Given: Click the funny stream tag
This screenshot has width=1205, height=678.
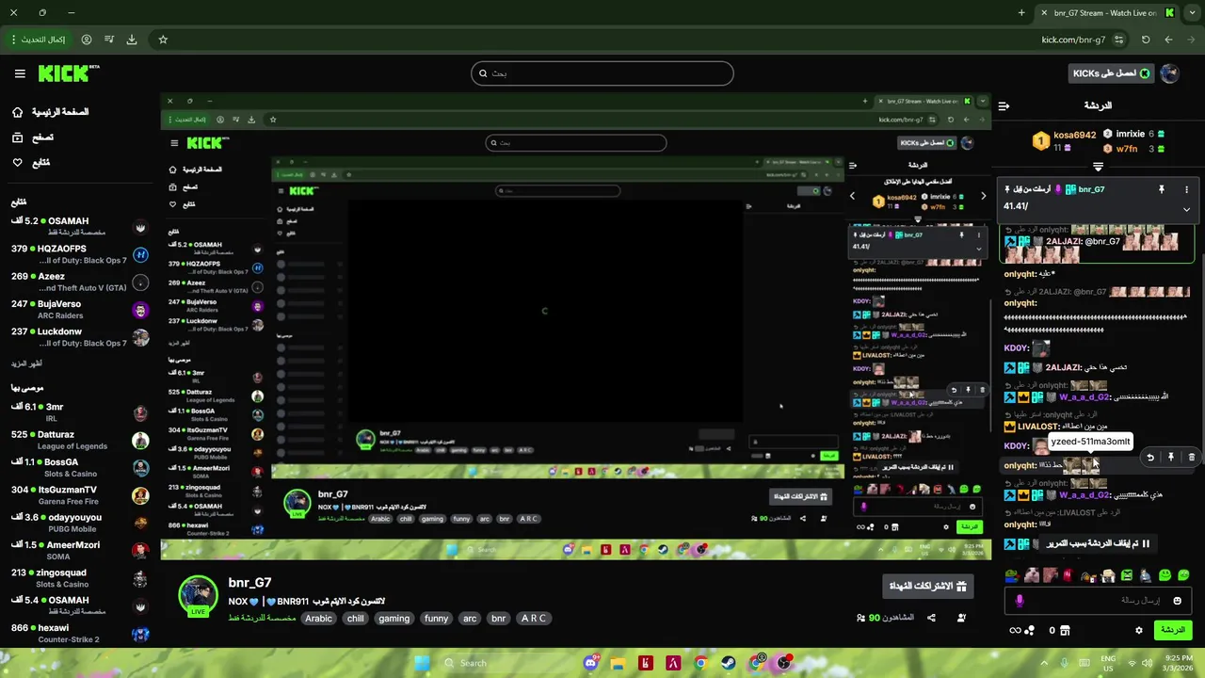Looking at the screenshot, I should (436, 619).
